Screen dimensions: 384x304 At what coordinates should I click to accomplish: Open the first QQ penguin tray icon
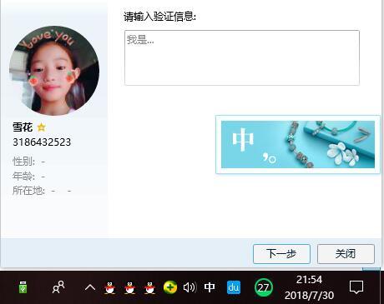[110, 287]
